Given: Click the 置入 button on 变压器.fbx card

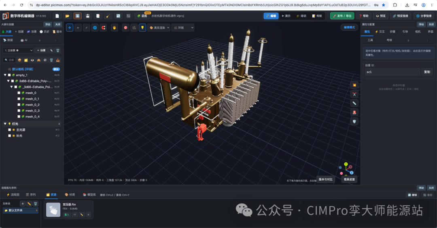Looking at the screenshot, I should click(67, 215).
